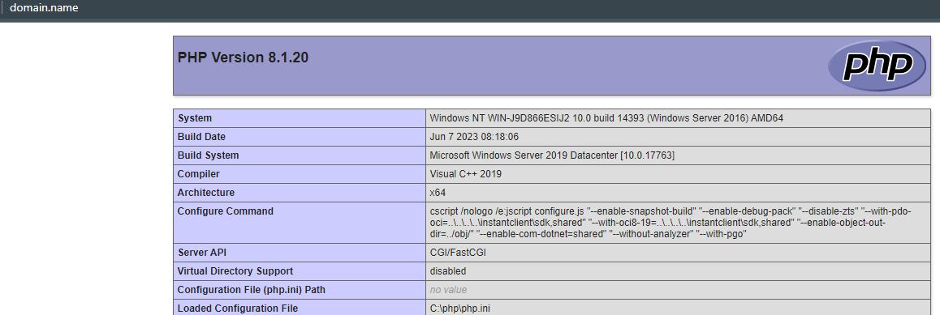Click the C:\php\php.ini loaded file value

(455, 309)
